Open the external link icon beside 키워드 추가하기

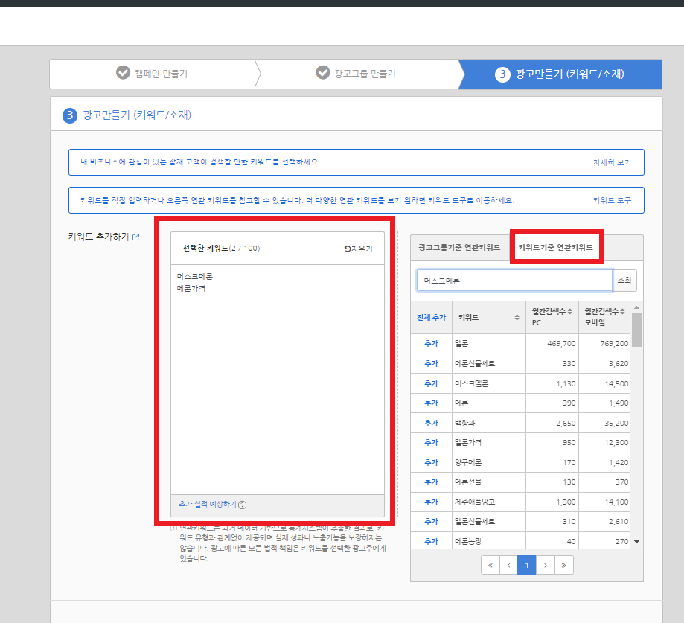[x=135, y=237]
